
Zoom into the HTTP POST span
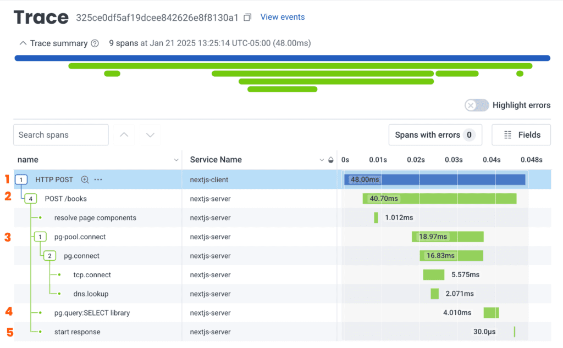click(85, 179)
